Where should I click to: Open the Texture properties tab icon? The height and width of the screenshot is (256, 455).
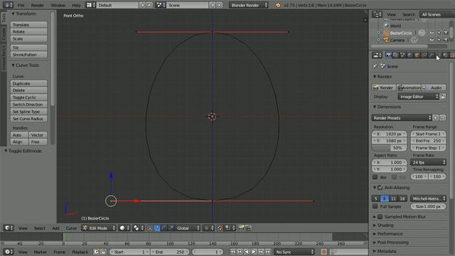pyautogui.click(x=452, y=55)
